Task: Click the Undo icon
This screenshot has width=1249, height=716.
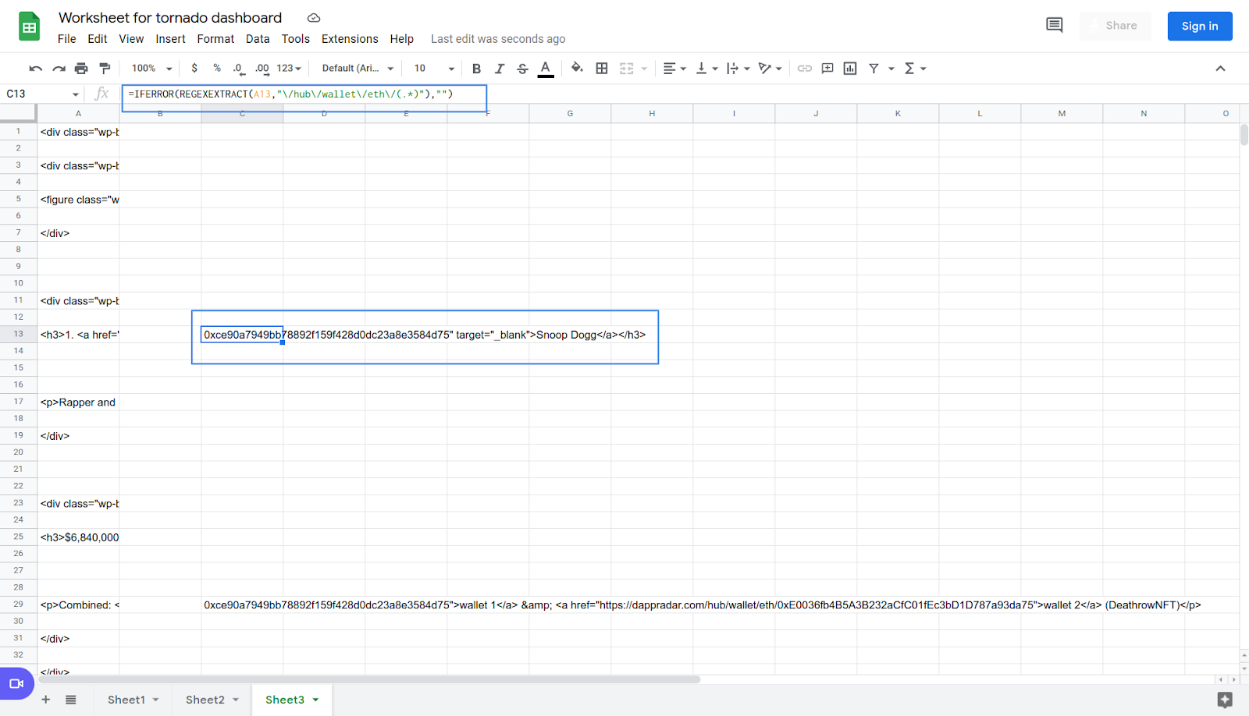Action: point(35,69)
